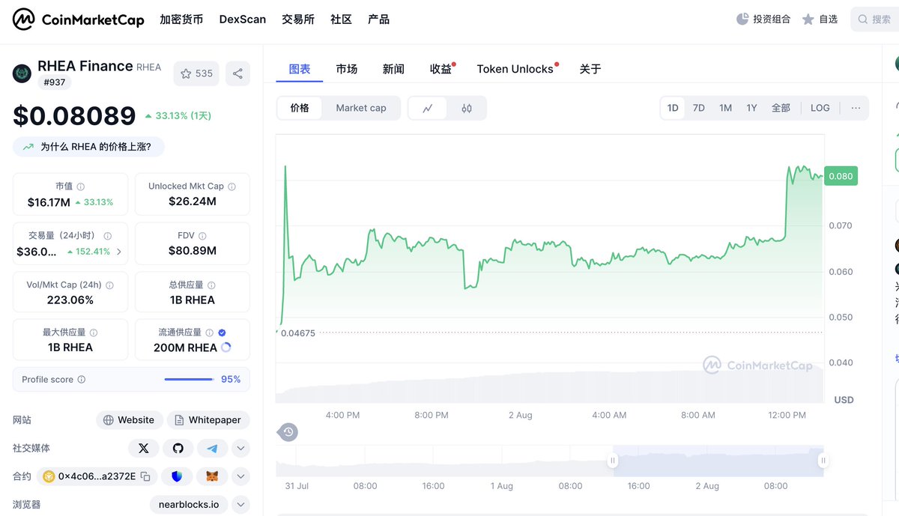Click the CoinMarketCap logo

78,19
